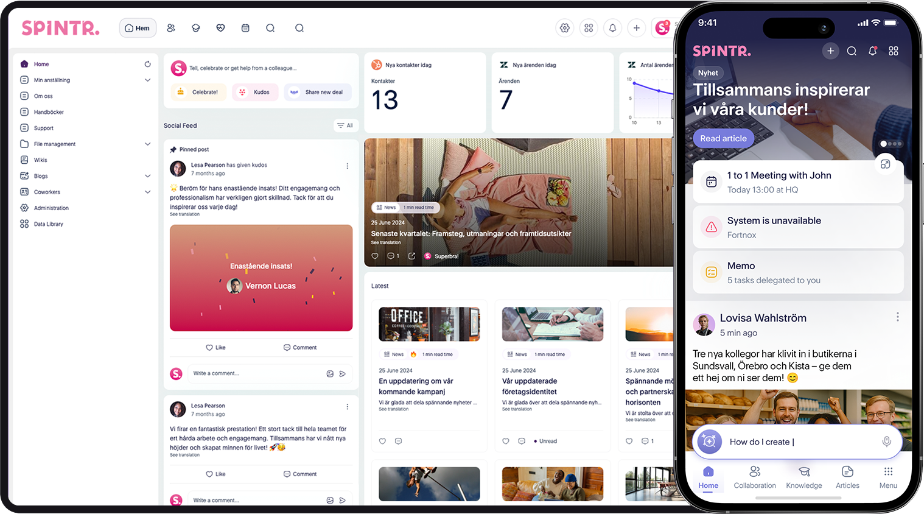924x514 pixels.
Task: Open the All filter for Social Feed
Action: click(x=345, y=125)
